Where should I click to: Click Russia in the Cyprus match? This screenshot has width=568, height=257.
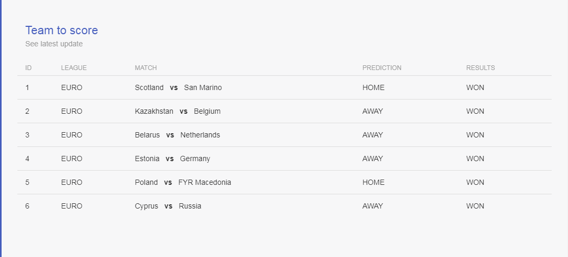(x=190, y=206)
